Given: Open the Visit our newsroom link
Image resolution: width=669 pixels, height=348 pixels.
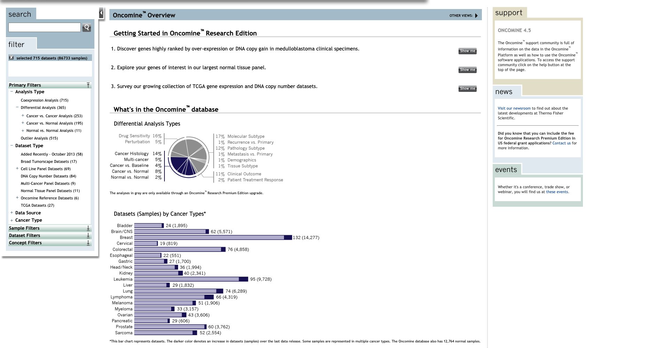Looking at the screenshot, I should [514, 108].
